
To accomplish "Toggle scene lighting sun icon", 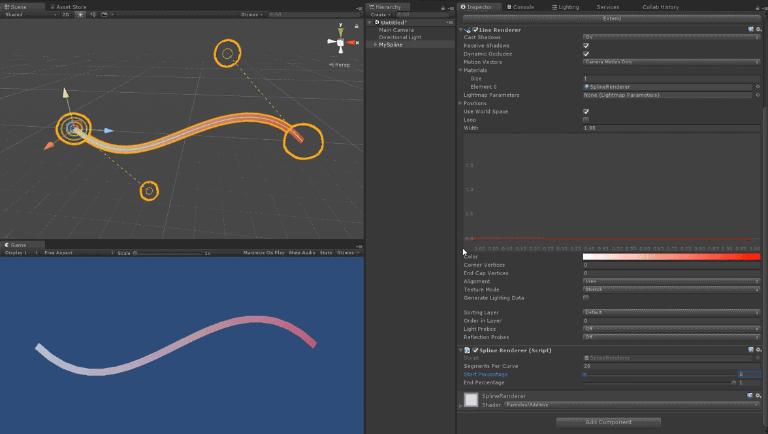I will (x=80, y=14).
